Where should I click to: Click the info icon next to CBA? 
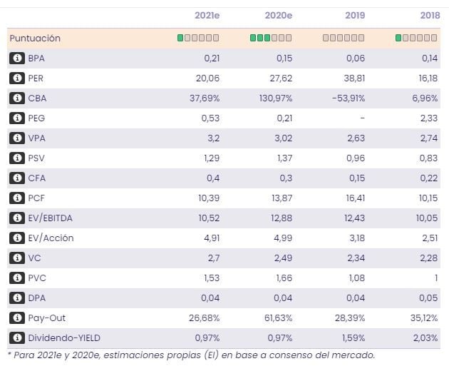16,98
